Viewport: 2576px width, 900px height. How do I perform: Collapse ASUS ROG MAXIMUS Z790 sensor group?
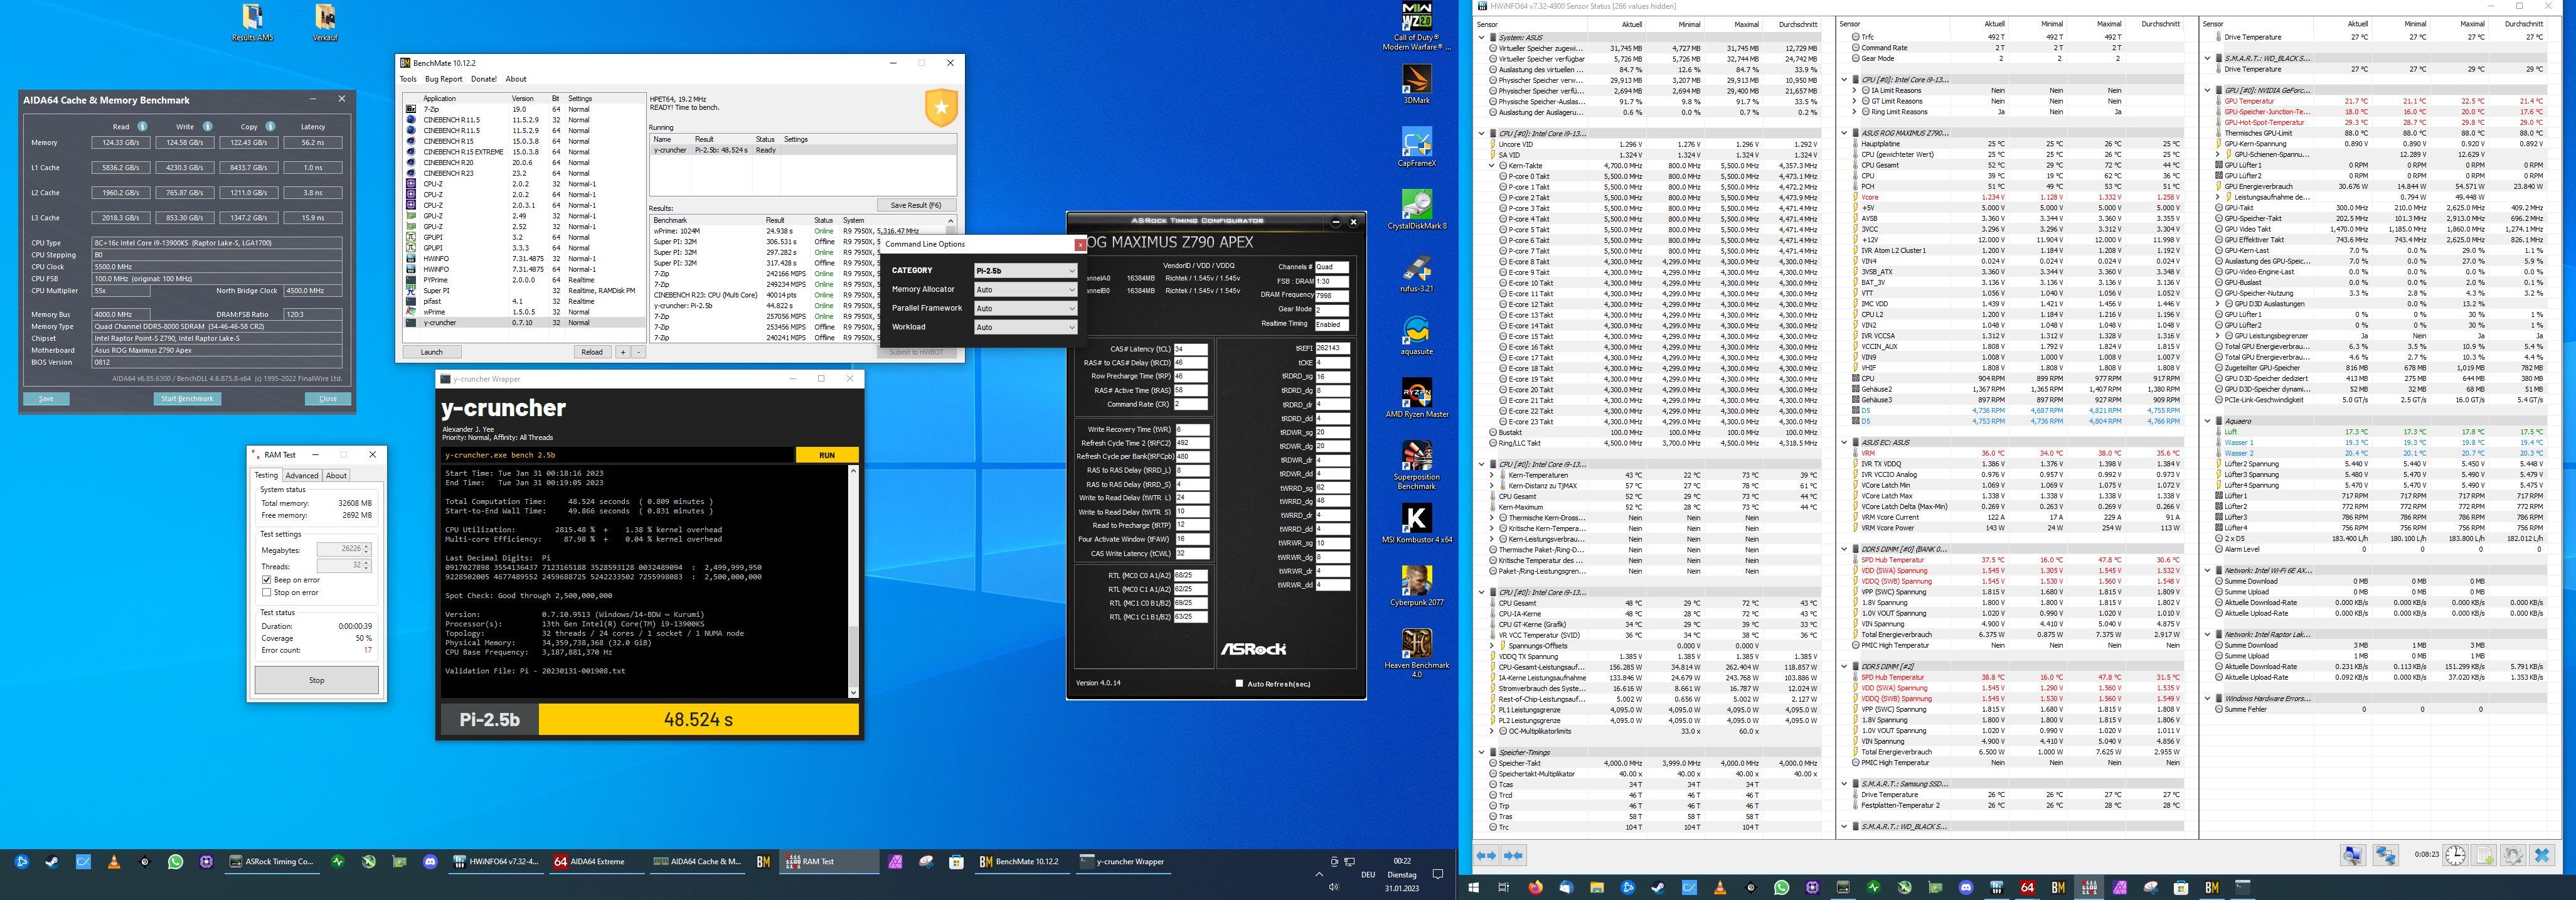click(1845, 133)
